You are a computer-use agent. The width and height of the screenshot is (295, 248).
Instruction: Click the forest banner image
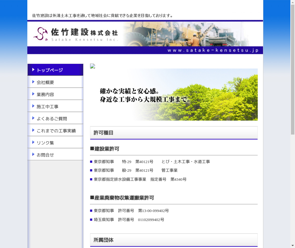coord(174,95)
